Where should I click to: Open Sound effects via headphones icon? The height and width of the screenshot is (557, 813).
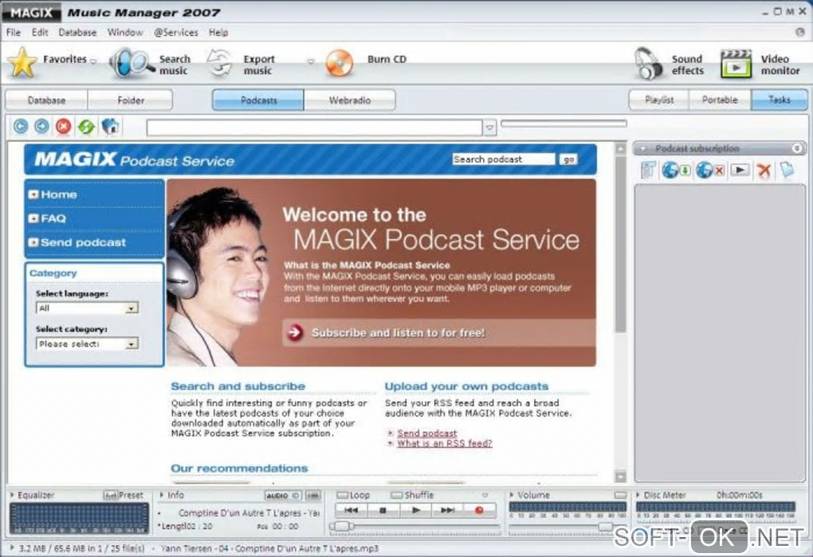pyautogui.click(x=648, y=64)
